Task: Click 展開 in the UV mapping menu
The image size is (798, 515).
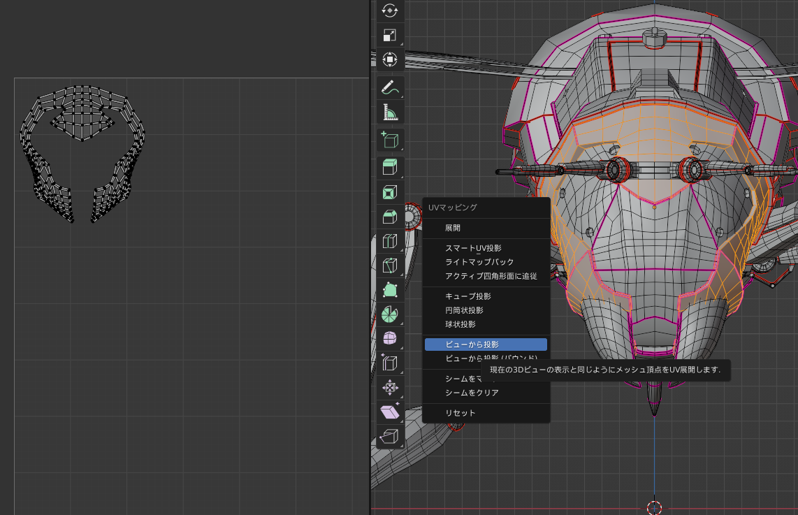Action: coord(453,228)
